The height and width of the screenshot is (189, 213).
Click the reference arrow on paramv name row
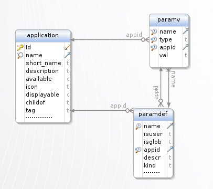pos(186,31)
